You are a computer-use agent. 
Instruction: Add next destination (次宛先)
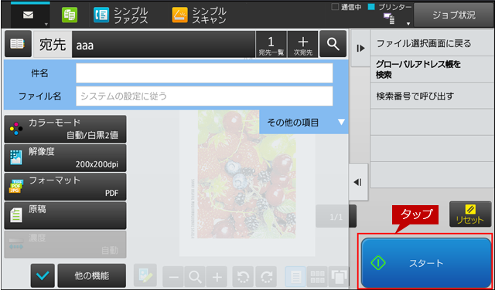click(303, 44)
